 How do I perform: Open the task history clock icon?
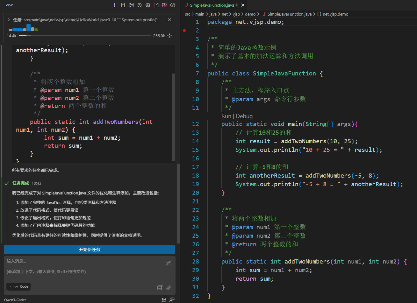140,5
